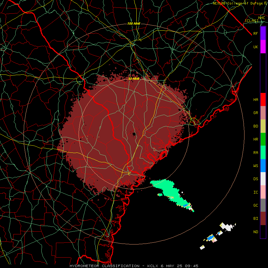Click the BI dark red legend swatch

pos(263,219)
